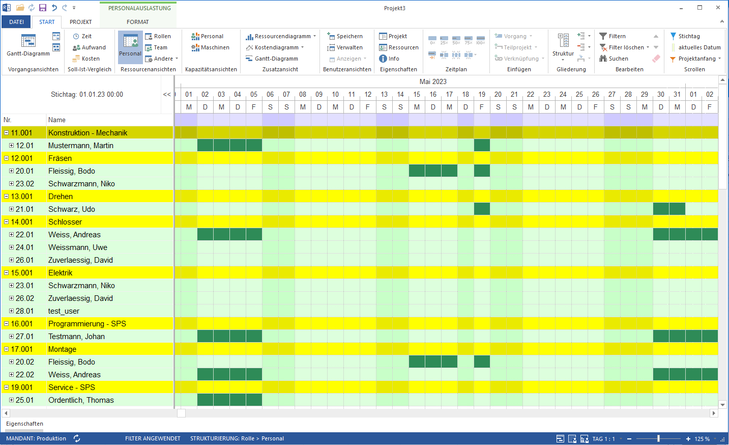
Task: Select the Personal resource view icon
Action: [130, 42]
